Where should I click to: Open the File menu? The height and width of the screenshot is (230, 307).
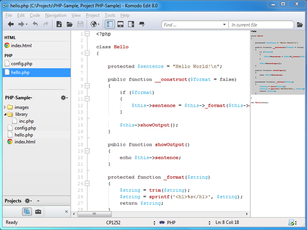[9, 15]
